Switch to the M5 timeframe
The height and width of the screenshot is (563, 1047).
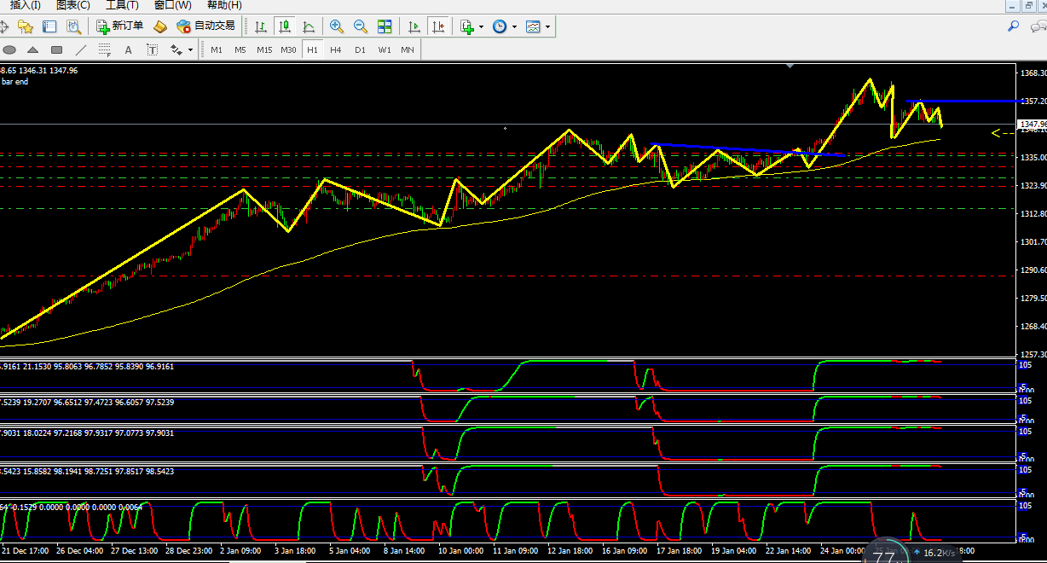click(x=240, y=49)
